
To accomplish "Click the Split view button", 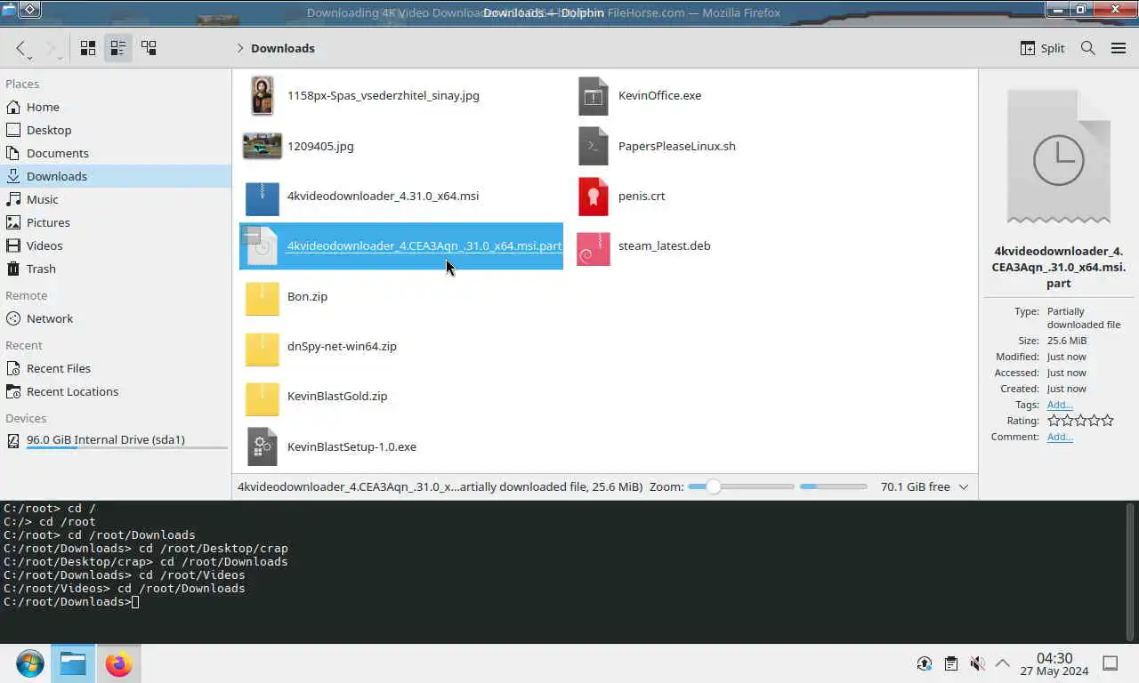I will pos(1042,48).
